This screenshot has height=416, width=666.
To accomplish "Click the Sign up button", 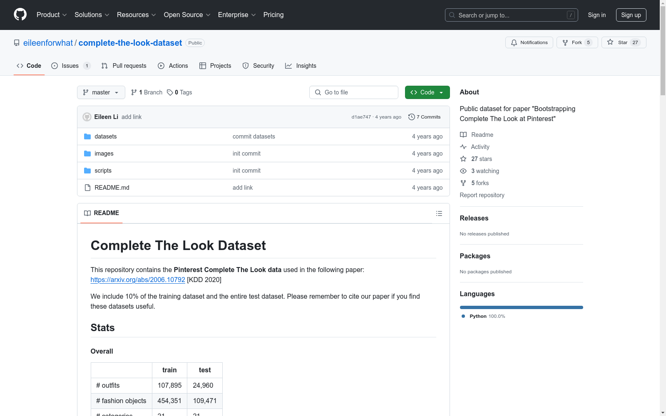I will pyautogui.click(x=631, y=15).
